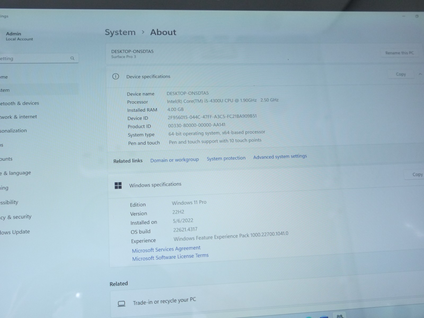Select the DESKTOP-ONSDTA5 device name value

click(x=188, y=93)
